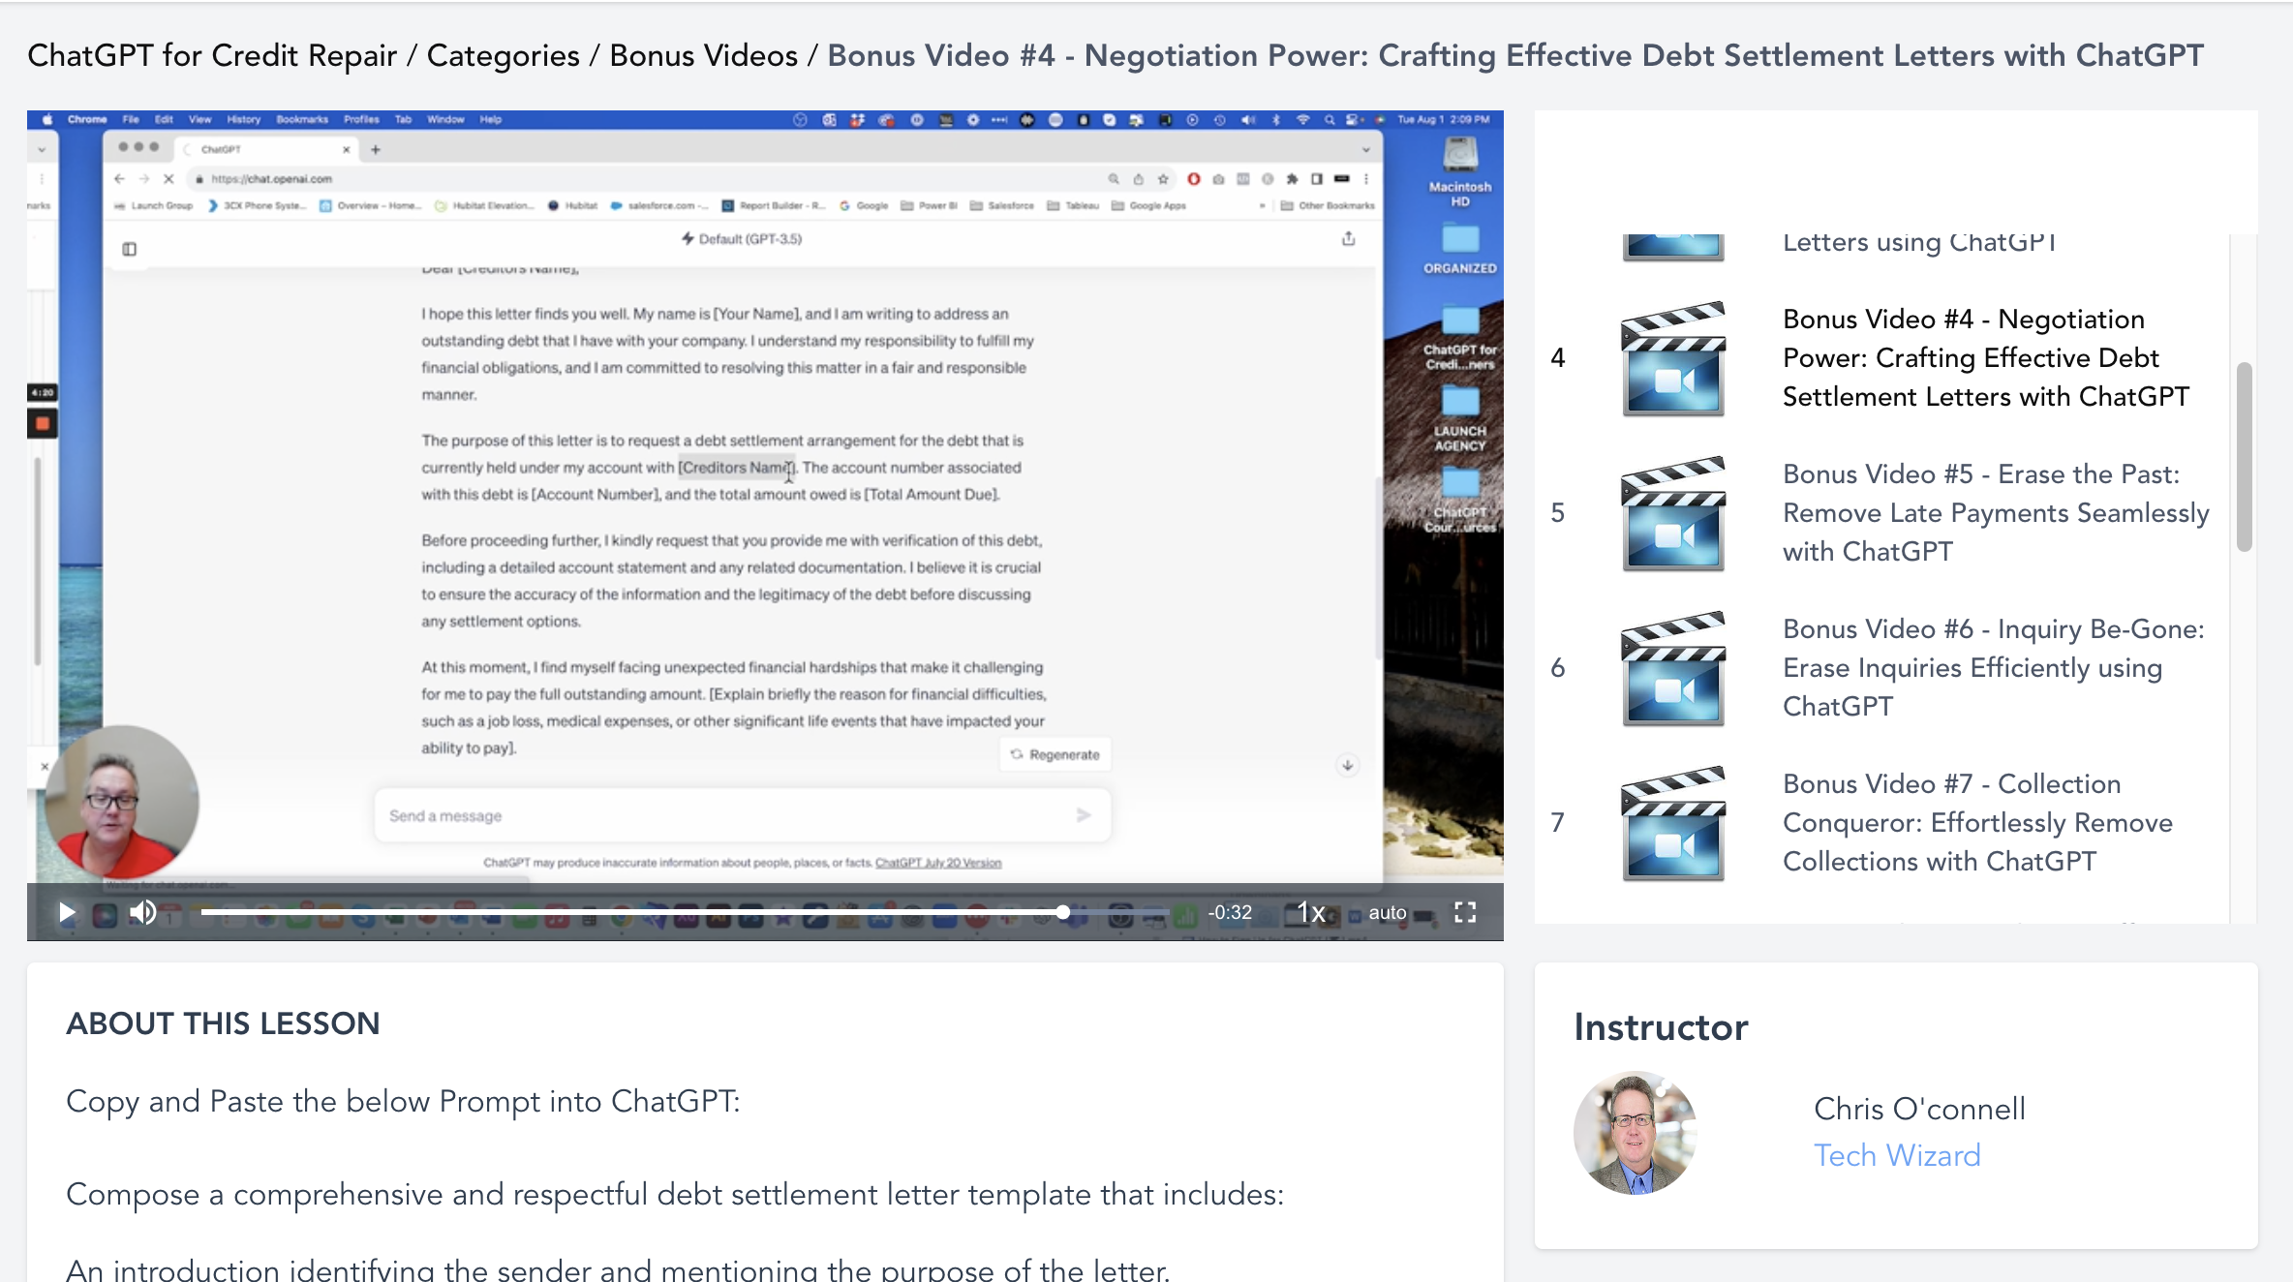Click the -0:32 remaining time display
The width and height of the screenshot is (2293, 1282).
1230,912
